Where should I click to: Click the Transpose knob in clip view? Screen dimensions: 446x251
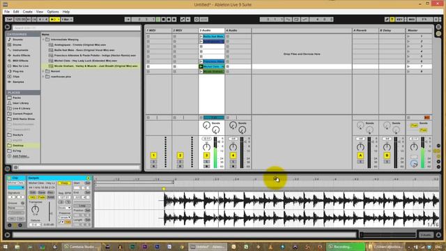(35, 209)
